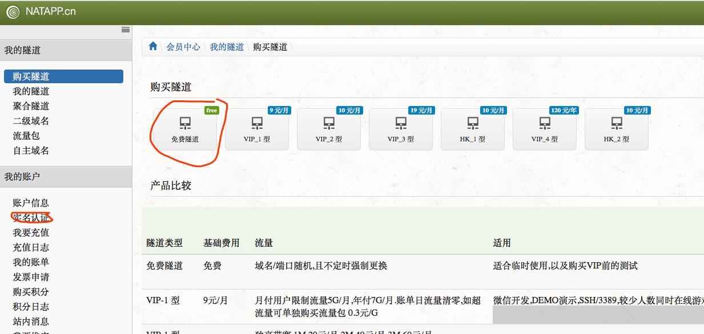Select the VIP_3 型 monitor icon

tap(400, 123)
